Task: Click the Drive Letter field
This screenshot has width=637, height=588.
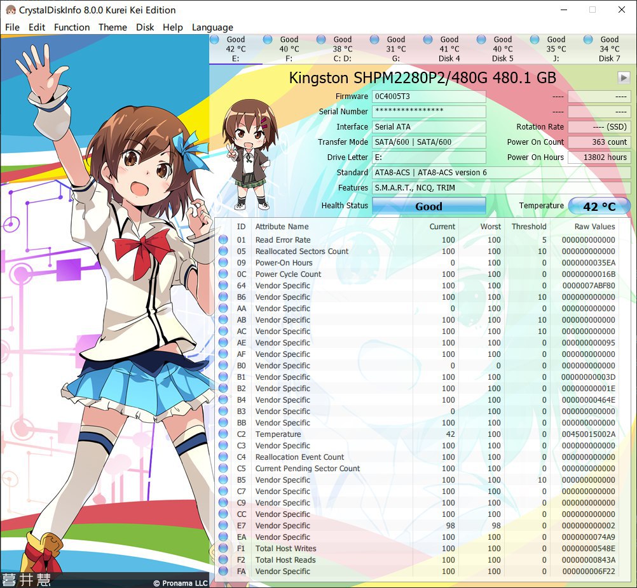Action: (x=429, y=157)
